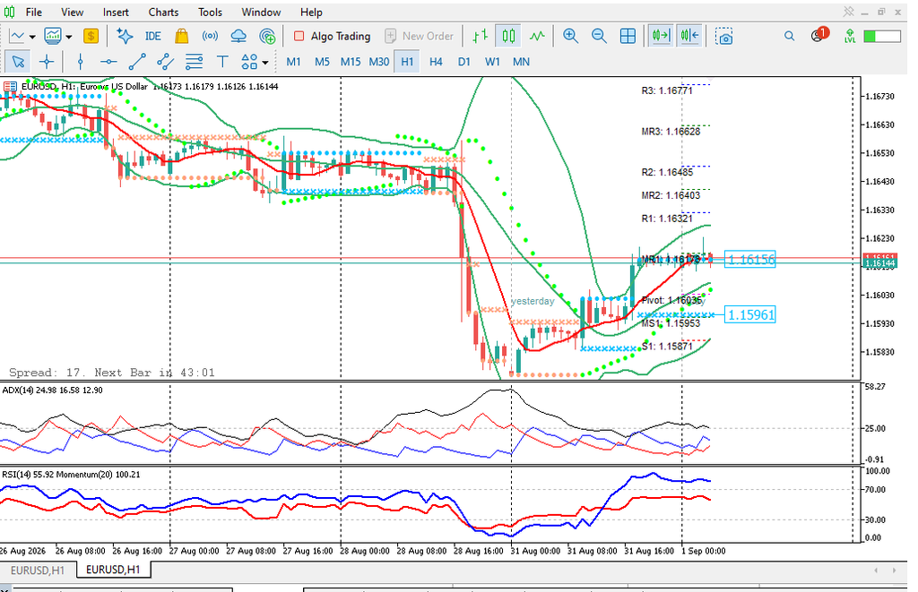Select the trendline drawing tool
918x592 pixels.
pos(137,62)
